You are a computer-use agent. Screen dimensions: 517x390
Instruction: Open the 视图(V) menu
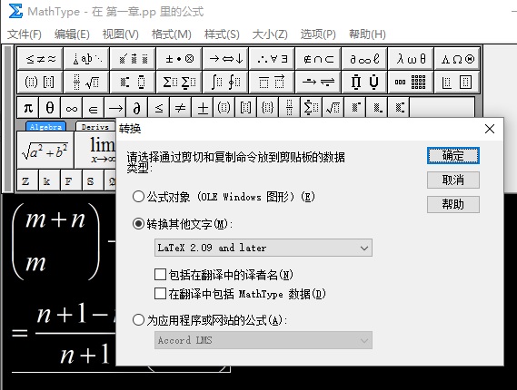120,34
